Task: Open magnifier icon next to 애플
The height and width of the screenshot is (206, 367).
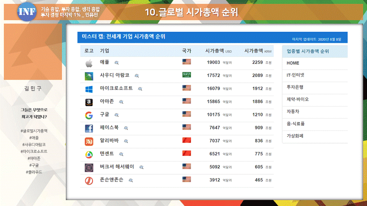Action: [117, 63]
